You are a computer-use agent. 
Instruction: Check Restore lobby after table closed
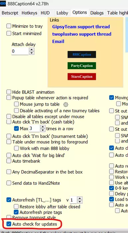(x=16, y=207)
